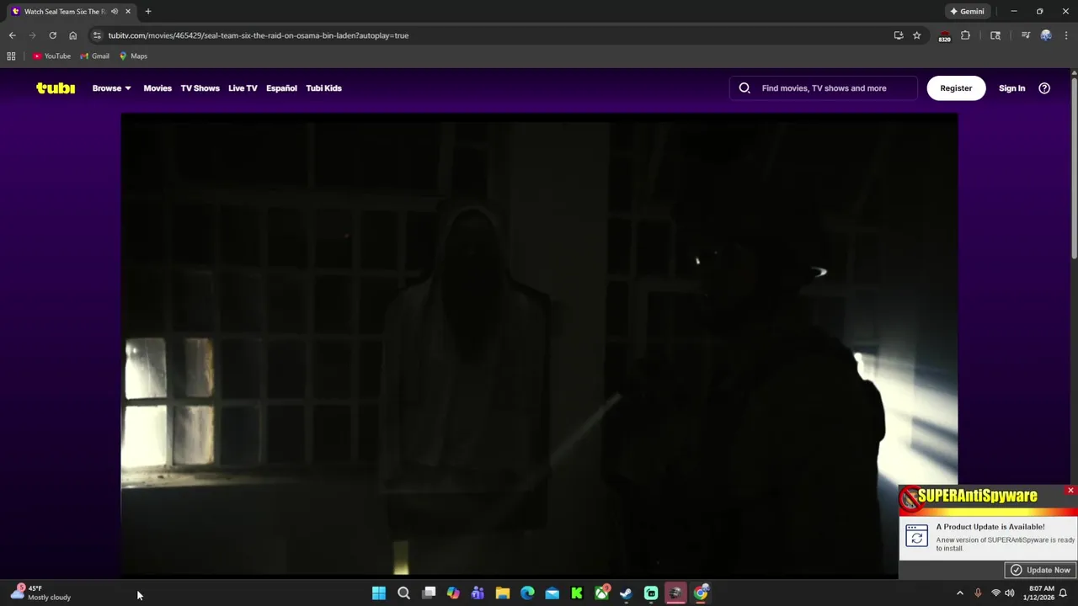
Task: Open the Windows Start menu
Action: 379,593
